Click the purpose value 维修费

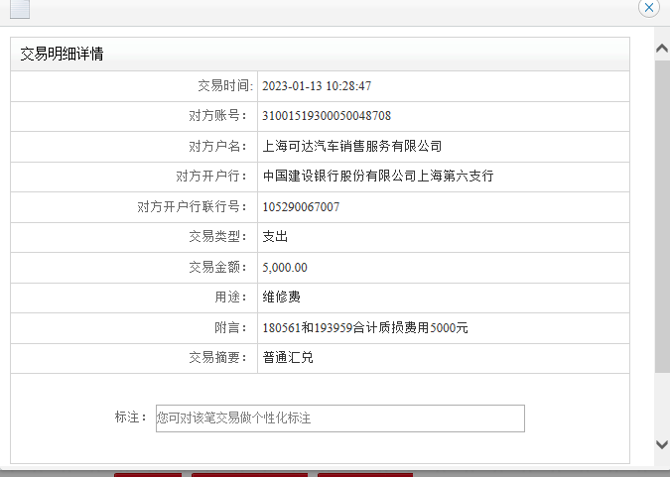point(281,298)
